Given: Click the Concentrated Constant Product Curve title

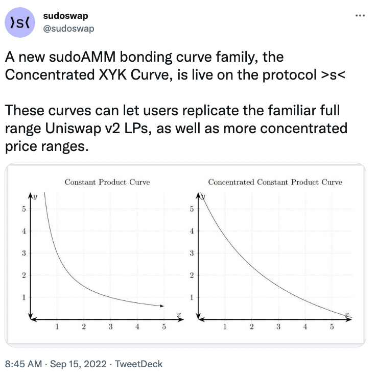Looking at the screenshot, I should [275, 182].
